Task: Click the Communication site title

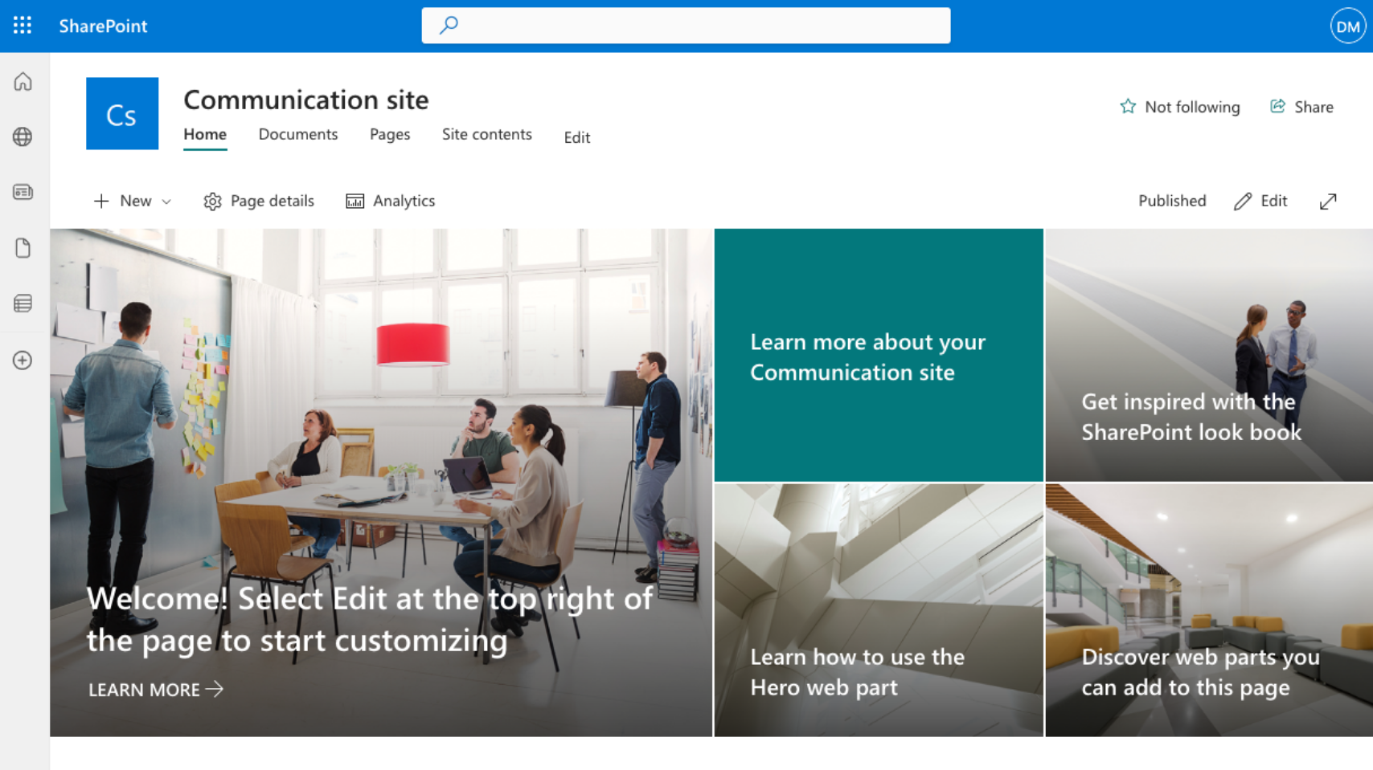Action: 306,100
